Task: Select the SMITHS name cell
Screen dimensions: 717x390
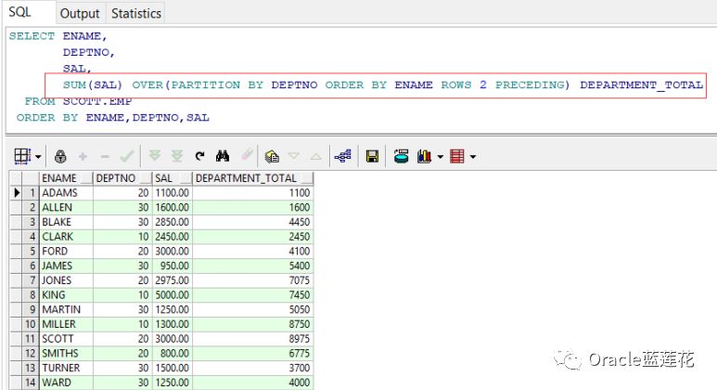Action: [x=66, y=354]
